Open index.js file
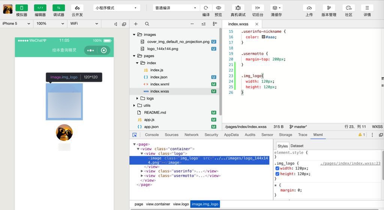 click(157, 70)
